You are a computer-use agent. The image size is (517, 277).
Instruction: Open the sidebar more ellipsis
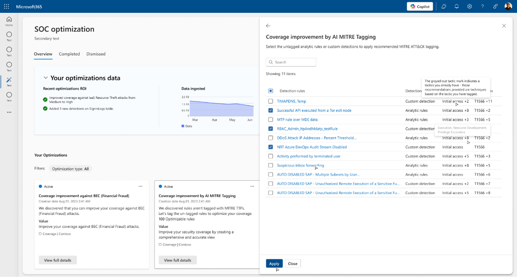tap(9, 112)
